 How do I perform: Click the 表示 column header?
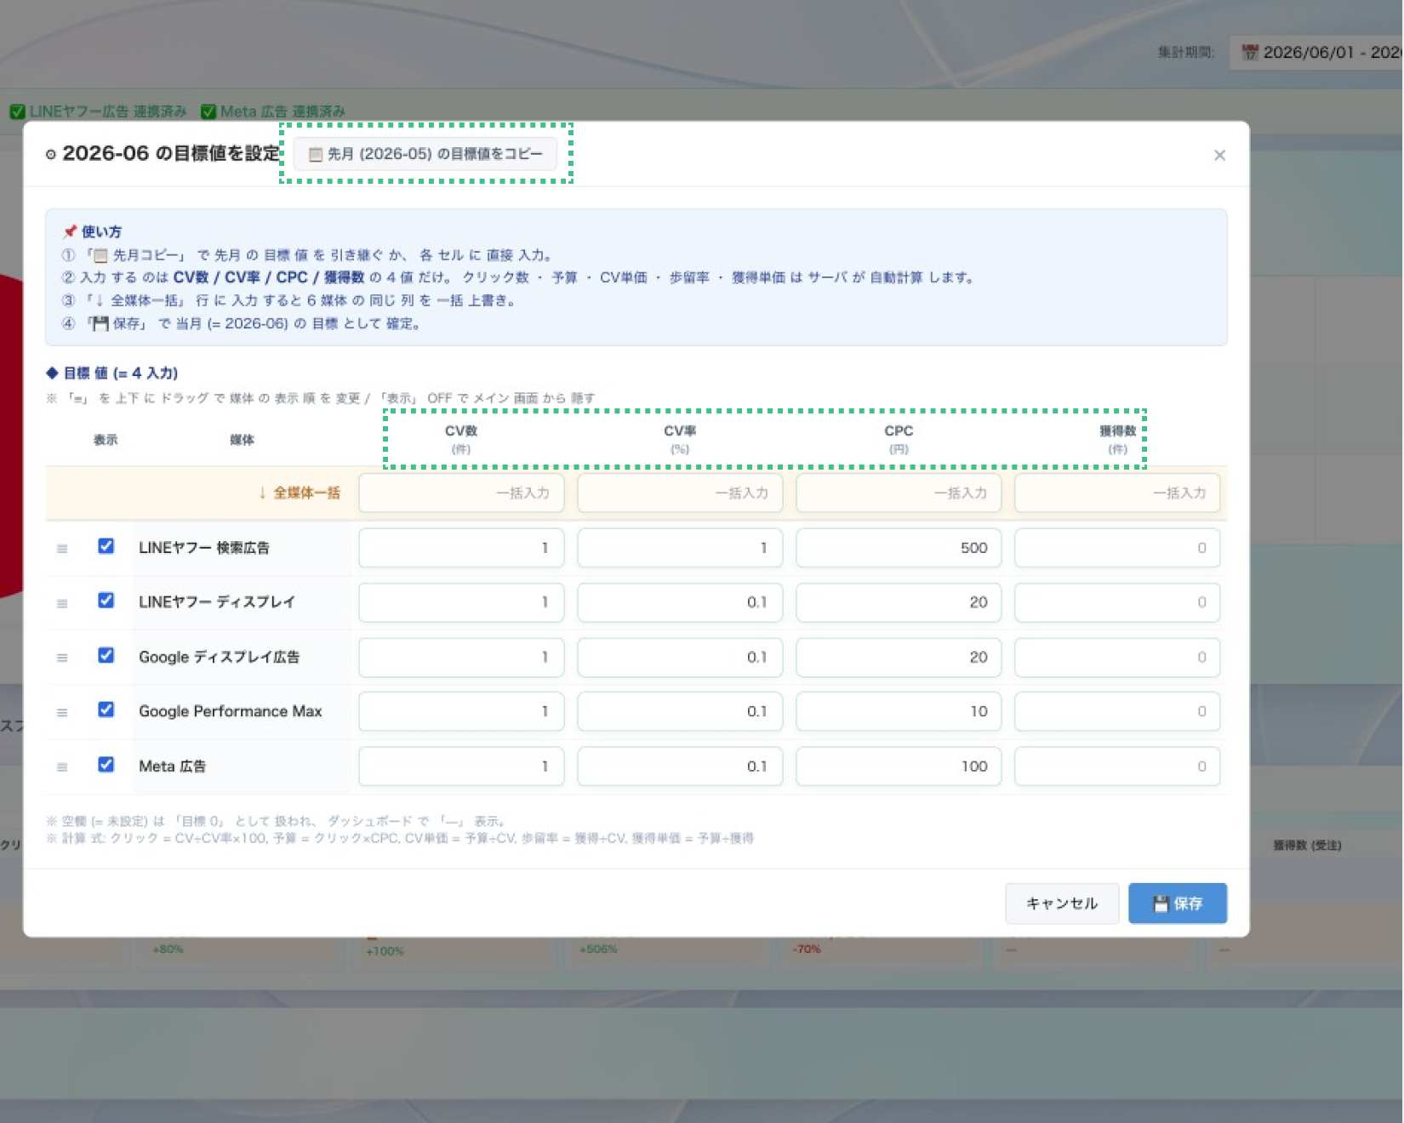[x=106, y=440]
